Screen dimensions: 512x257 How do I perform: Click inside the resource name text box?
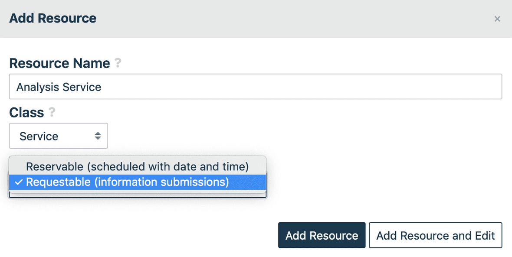point(174,86)
